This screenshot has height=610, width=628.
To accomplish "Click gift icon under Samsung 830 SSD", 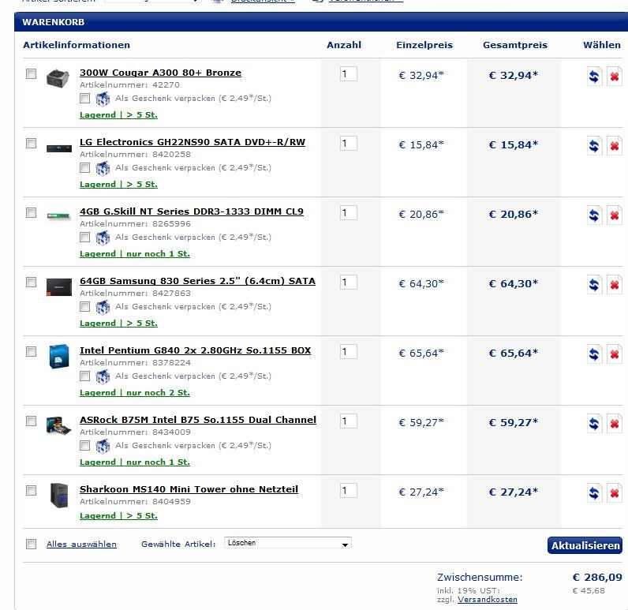I will click(103, 307).
